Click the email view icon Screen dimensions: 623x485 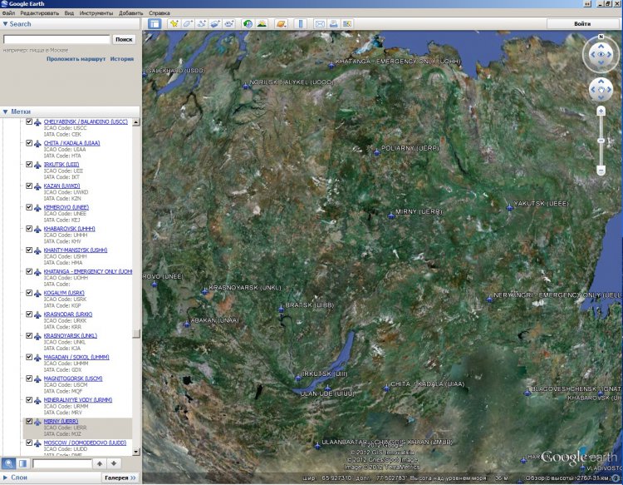tap(320, 24)
